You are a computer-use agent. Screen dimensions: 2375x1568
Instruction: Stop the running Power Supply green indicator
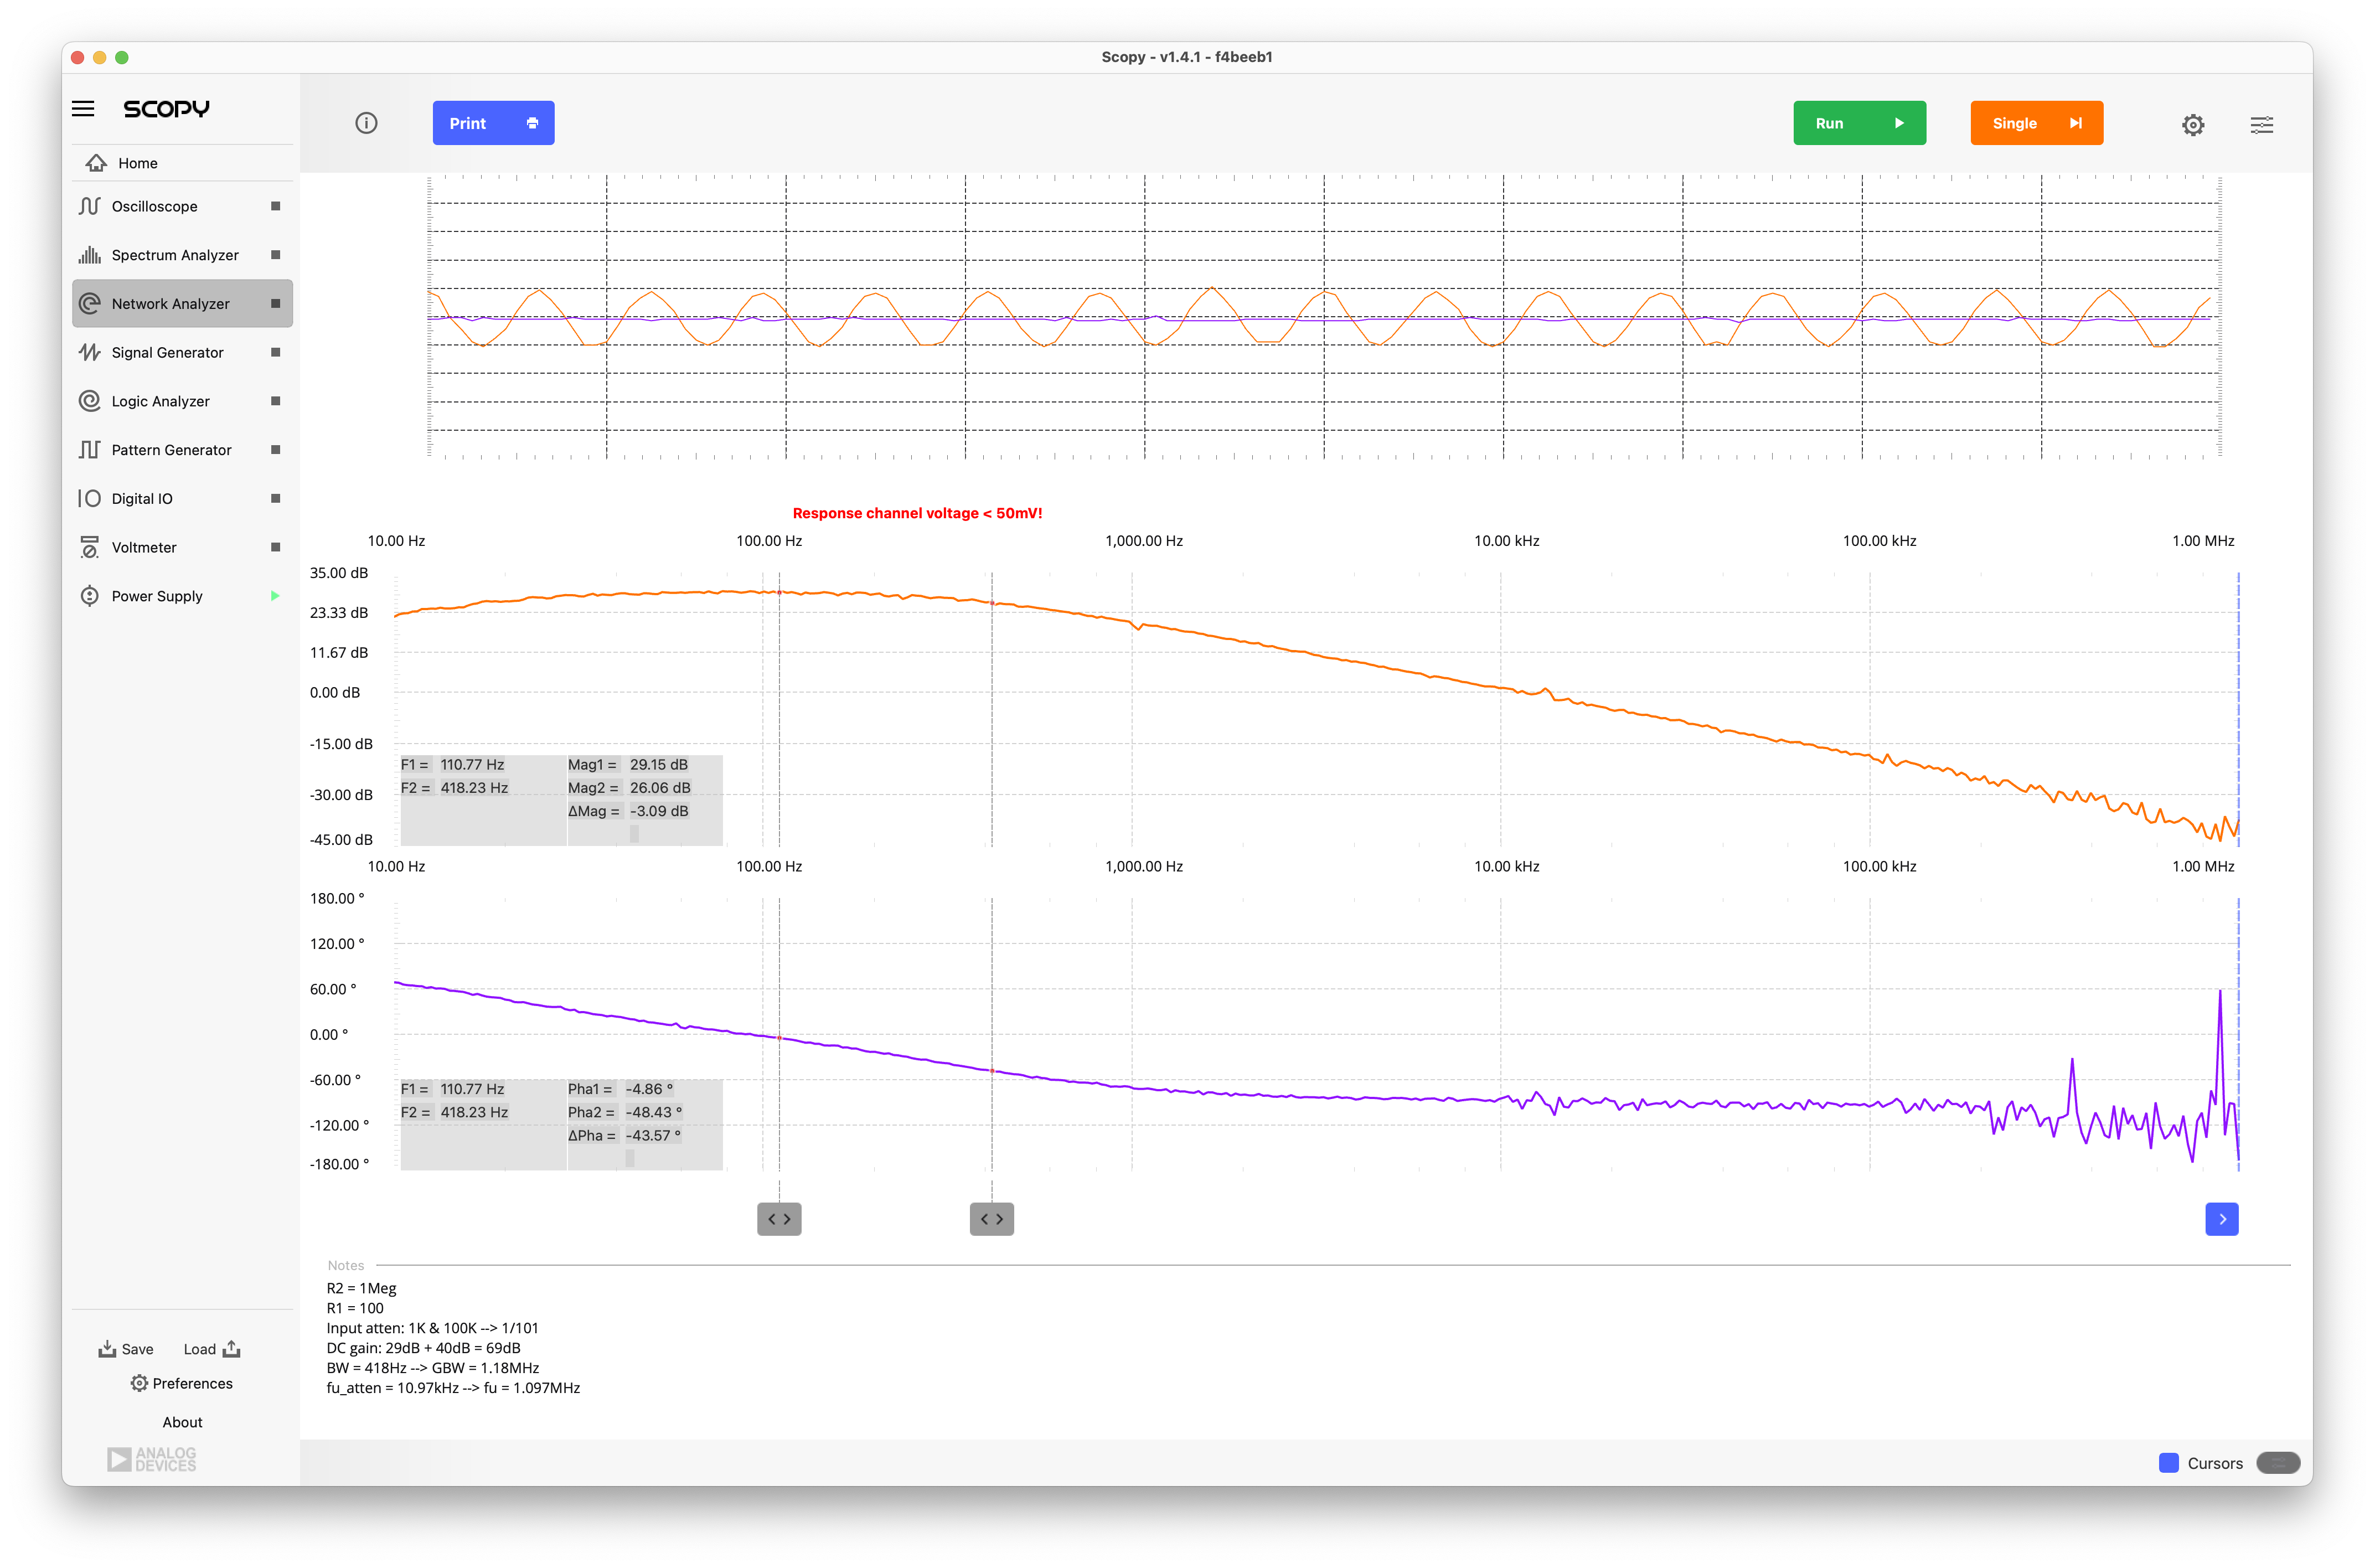point(275,596)
